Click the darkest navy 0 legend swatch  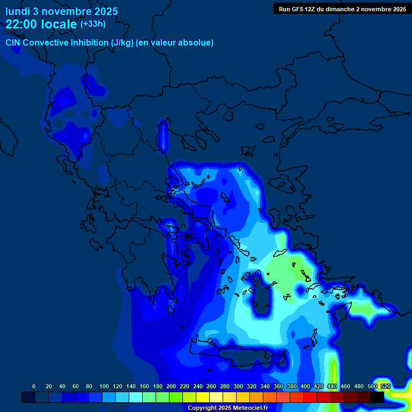pos(28,398)
